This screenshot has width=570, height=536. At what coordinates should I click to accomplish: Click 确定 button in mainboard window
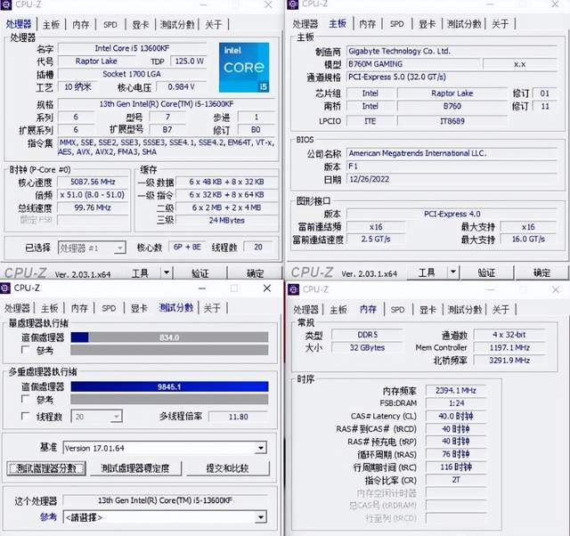coord(541,272)
